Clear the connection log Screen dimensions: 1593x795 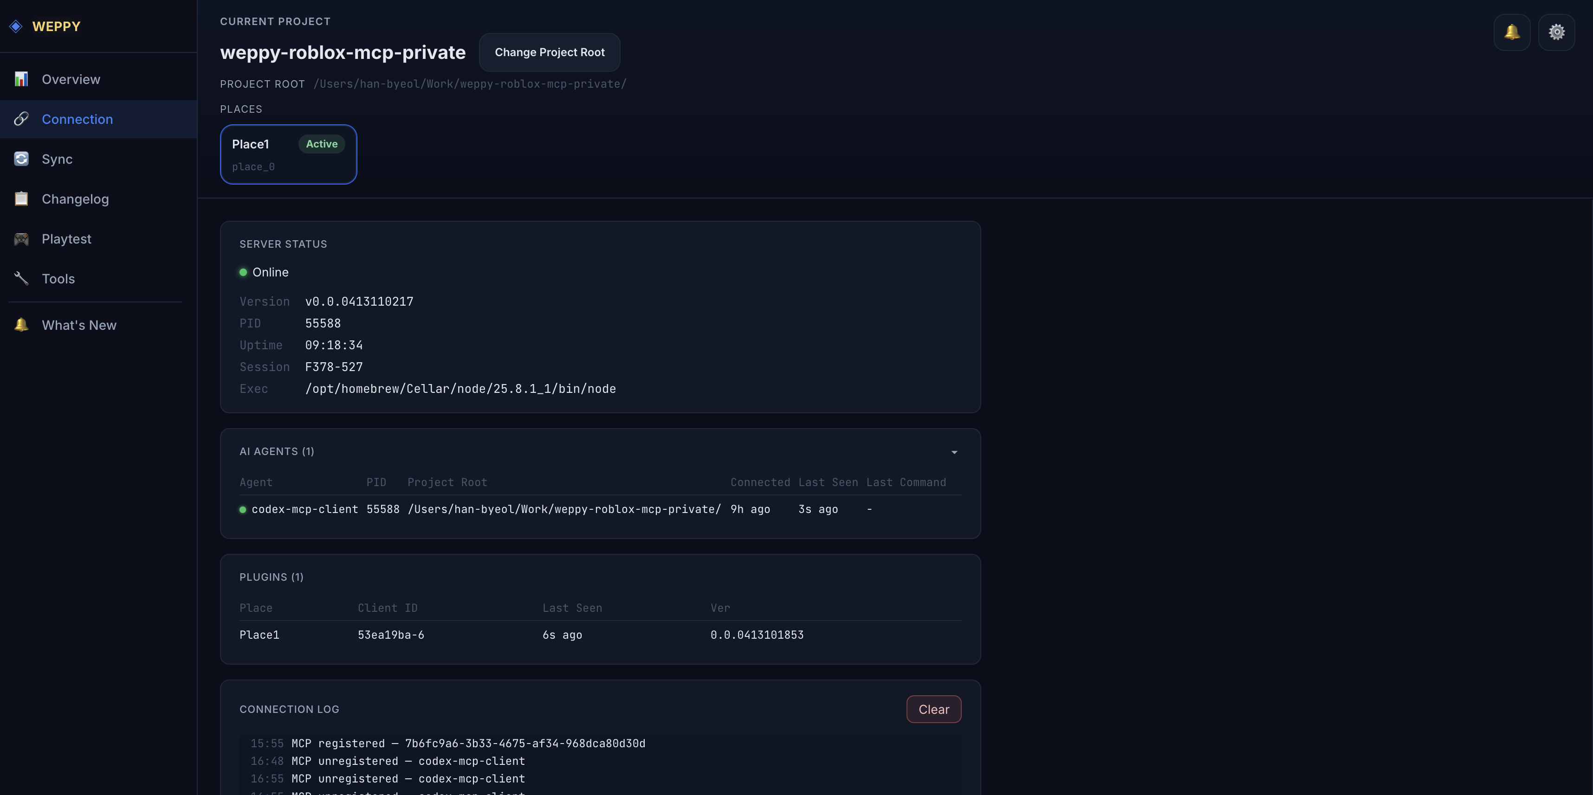(933, 709)
